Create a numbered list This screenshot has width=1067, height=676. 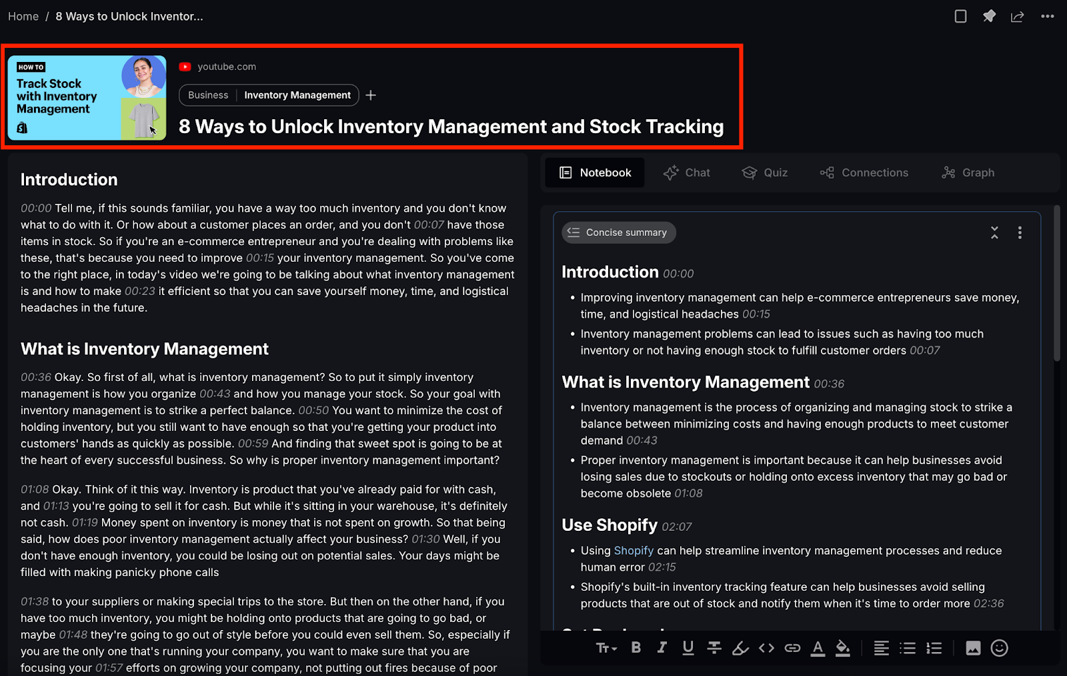pyautogui.click(x=934, y=648)
